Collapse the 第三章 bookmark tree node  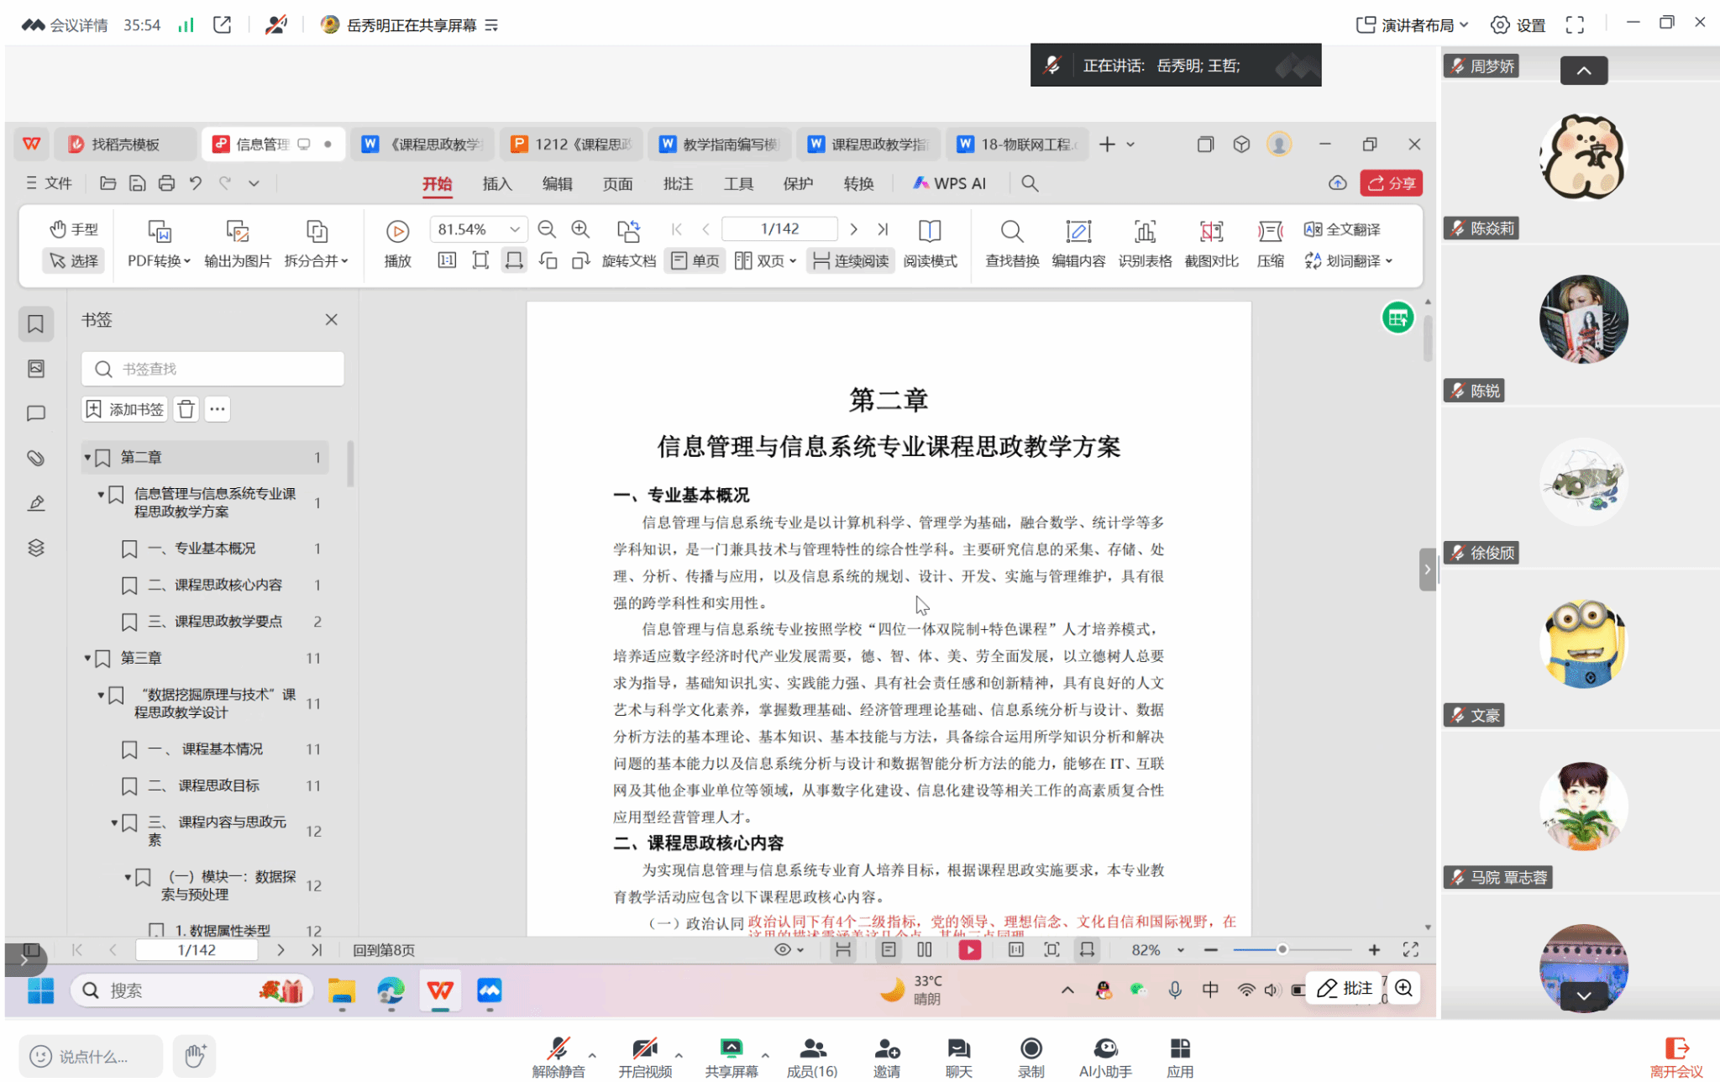(x=87, y=658)
